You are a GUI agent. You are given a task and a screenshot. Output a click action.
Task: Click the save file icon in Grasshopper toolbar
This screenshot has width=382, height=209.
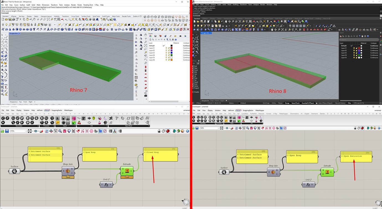7,131
